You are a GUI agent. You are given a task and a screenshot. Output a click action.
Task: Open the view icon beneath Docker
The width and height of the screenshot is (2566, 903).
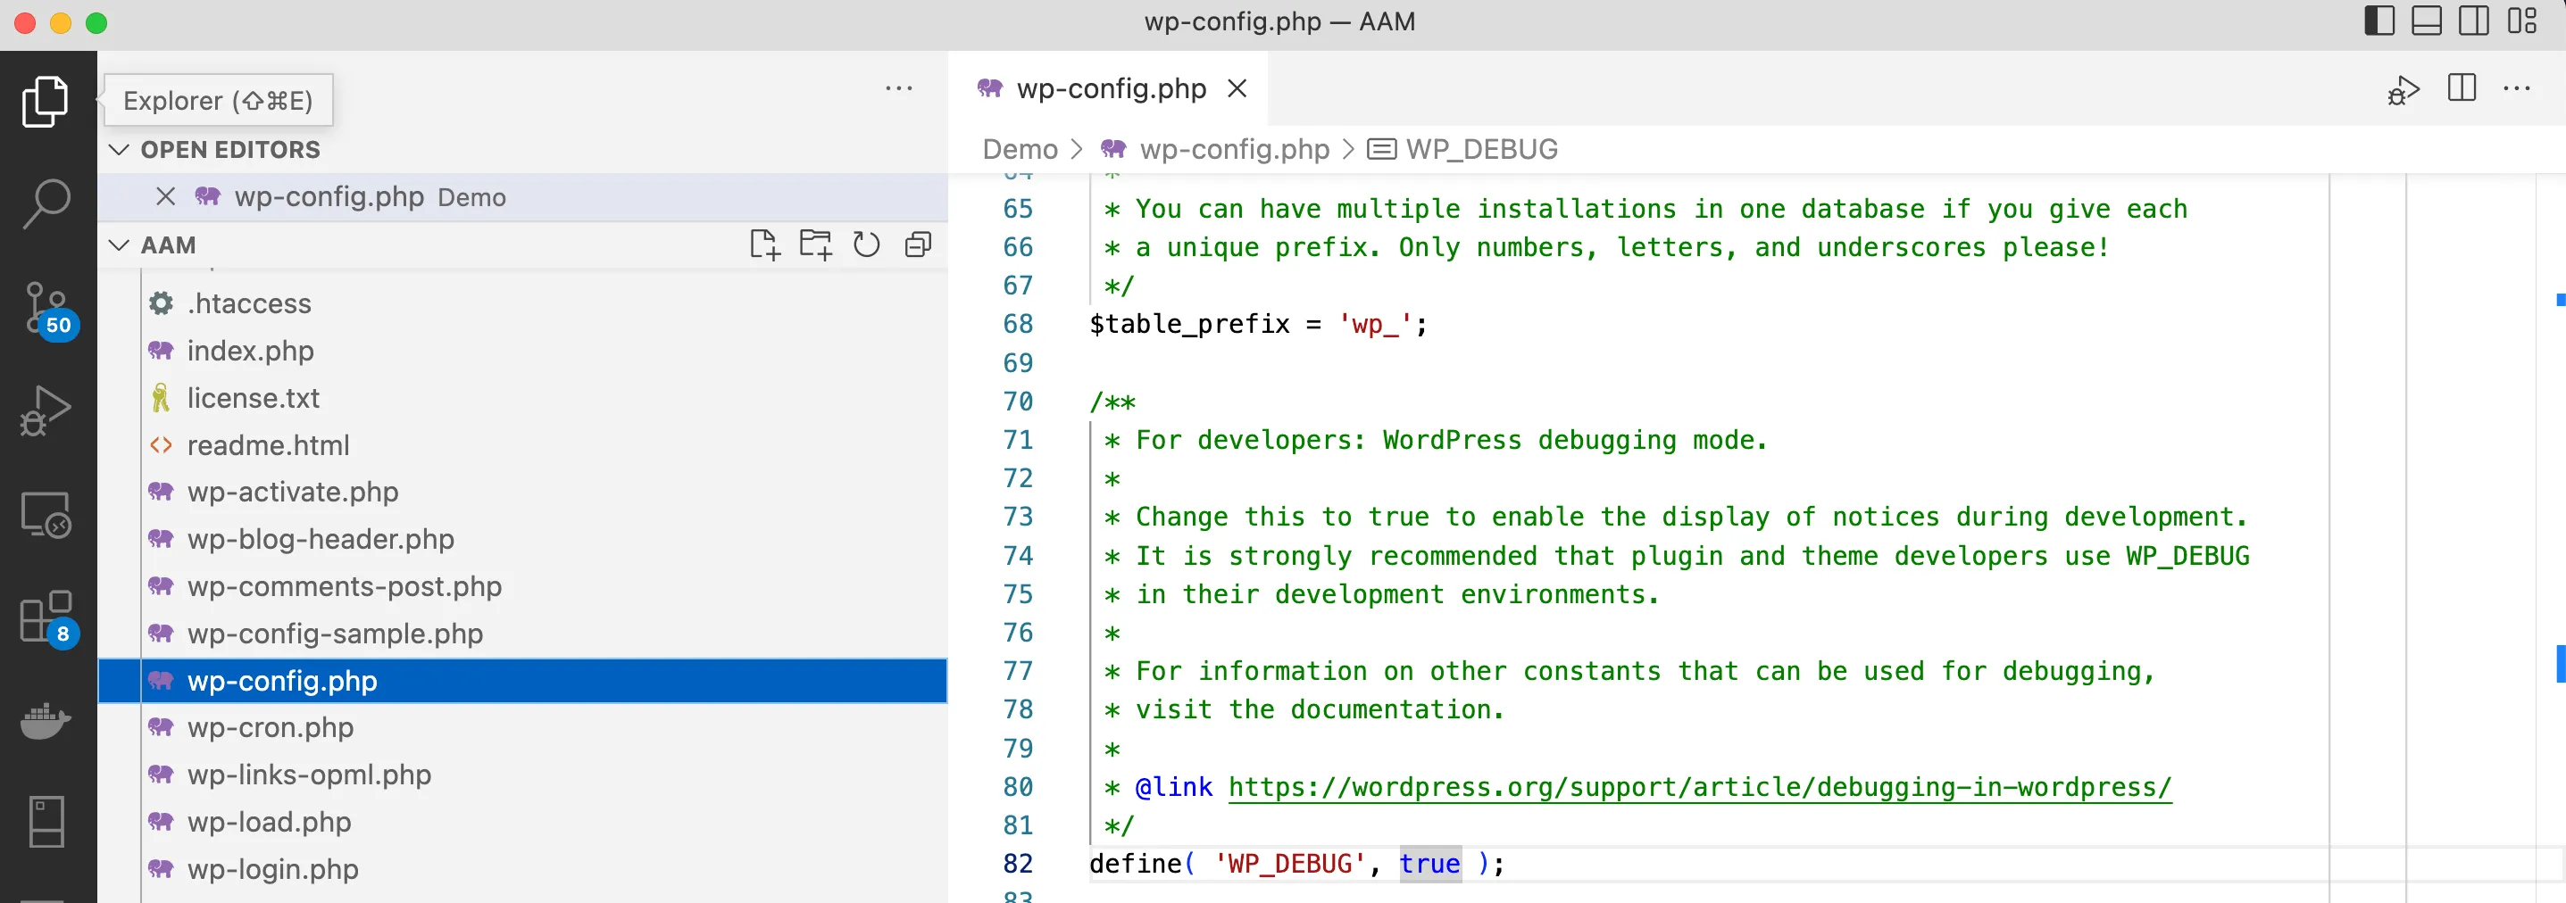(46, 822)
